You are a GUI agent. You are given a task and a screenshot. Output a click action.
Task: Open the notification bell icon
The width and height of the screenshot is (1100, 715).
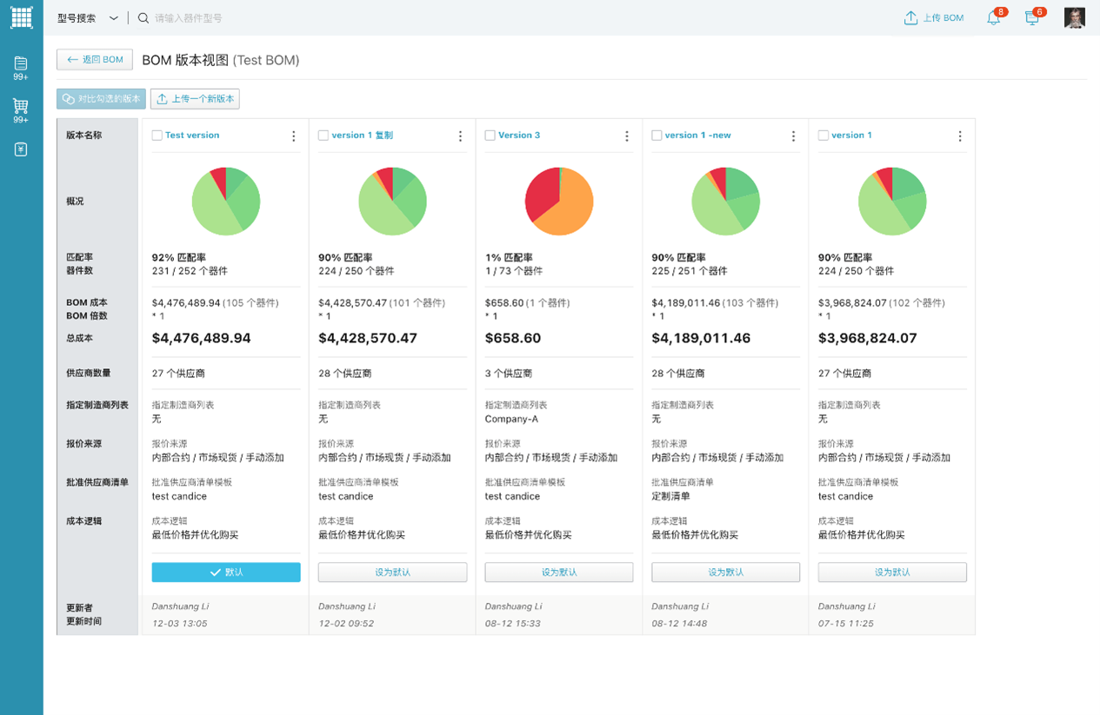pyautogui.click(x=993, y=17)
